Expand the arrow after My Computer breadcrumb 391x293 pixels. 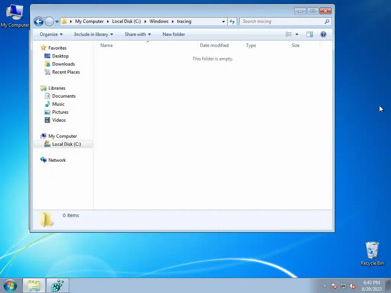pyautogui.click(x=108, y=21)
